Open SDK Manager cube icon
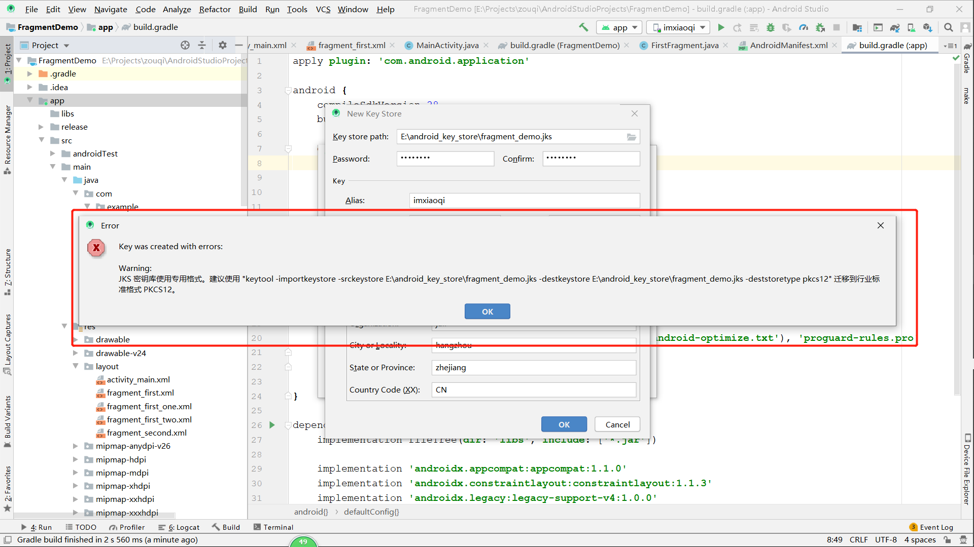 [928, 27]
